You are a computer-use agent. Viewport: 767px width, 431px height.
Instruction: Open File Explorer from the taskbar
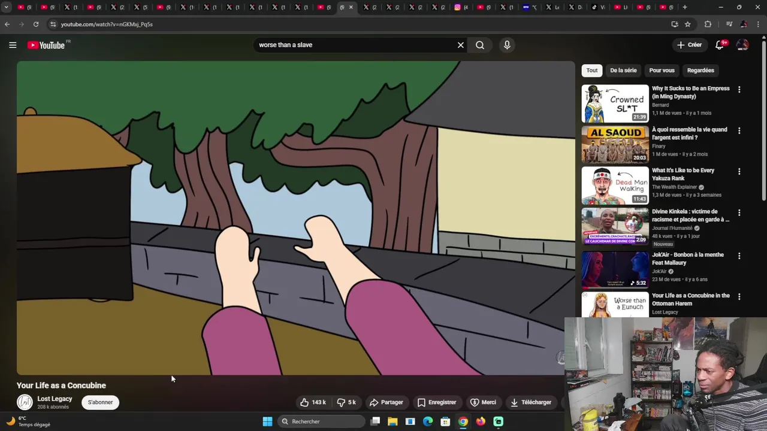click(392, 421)
